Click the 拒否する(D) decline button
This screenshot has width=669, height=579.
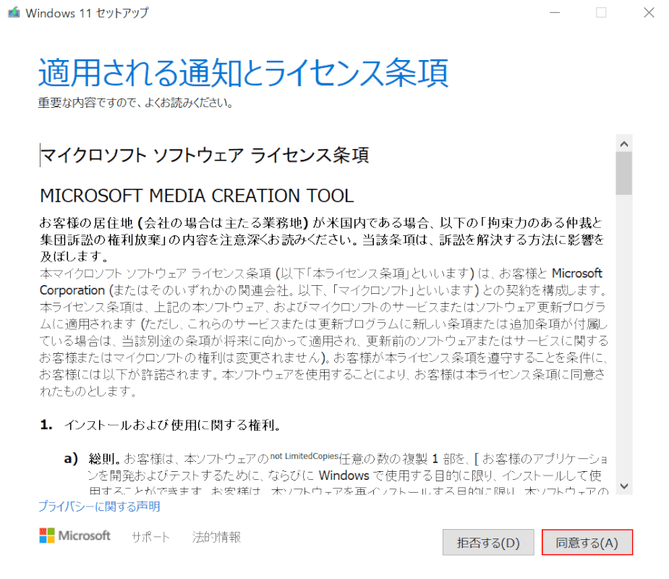pos(488,542)
